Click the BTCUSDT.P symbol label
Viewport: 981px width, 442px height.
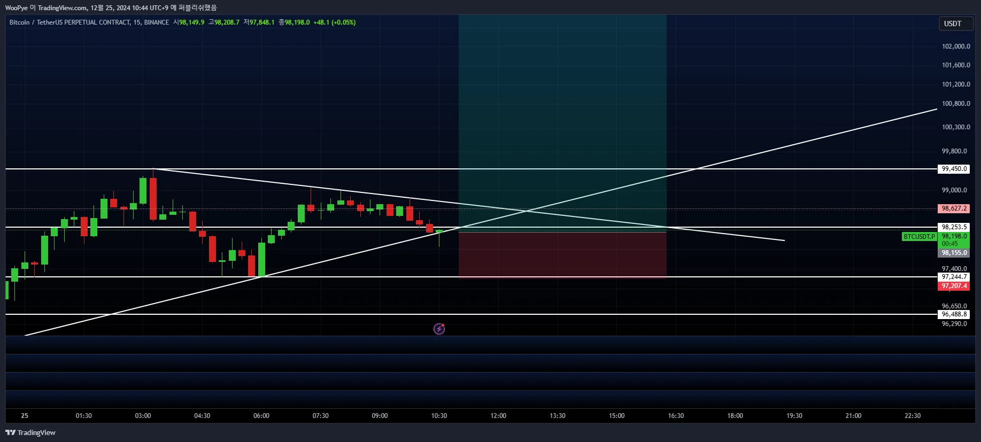tap(919, 237)
